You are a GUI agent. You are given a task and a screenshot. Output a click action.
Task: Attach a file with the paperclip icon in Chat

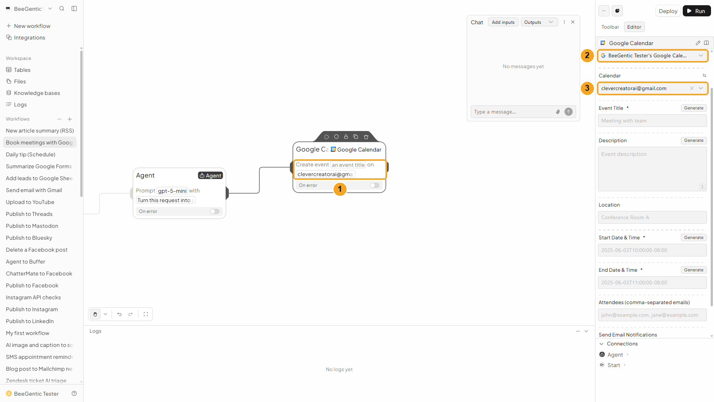coord(558,112)
